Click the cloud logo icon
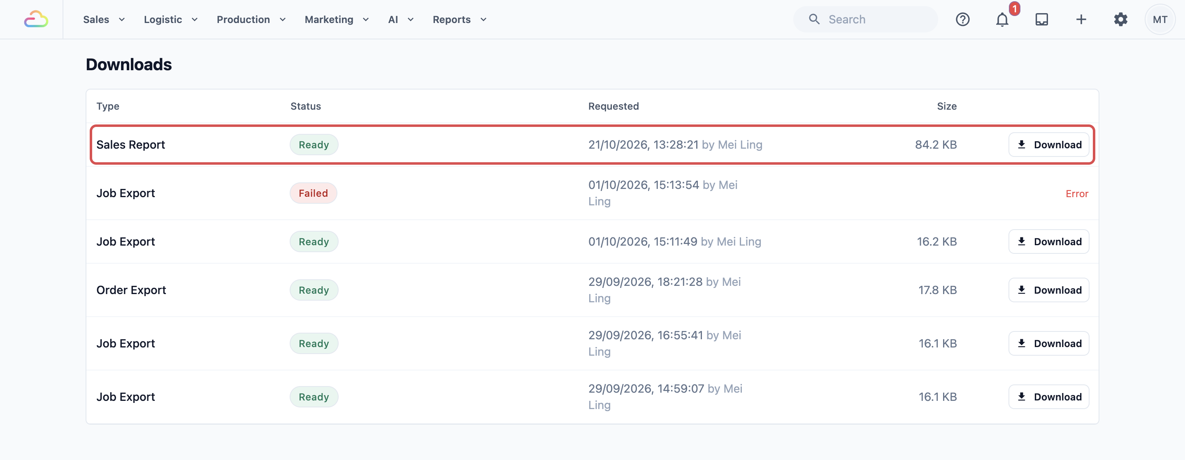This screenshot has width=1185, height=460. 36,19
